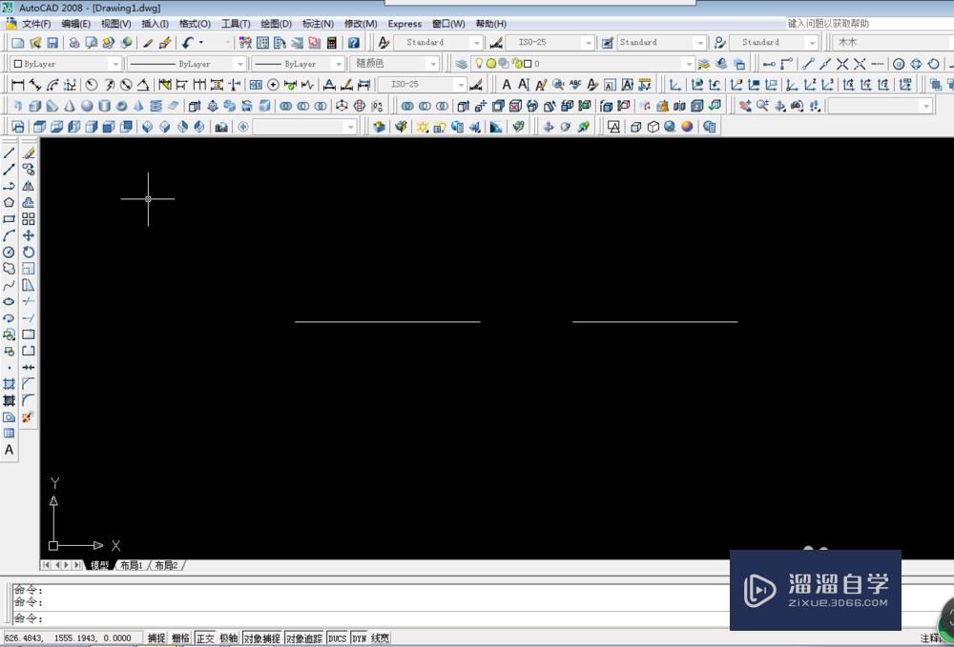954x647 pixels.
Task: Open the Express menu
Action: [404, 23]
